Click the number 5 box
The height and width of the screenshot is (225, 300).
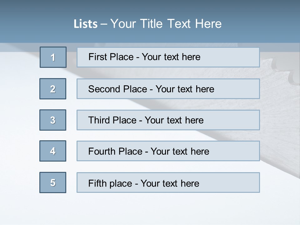point(53,182)
